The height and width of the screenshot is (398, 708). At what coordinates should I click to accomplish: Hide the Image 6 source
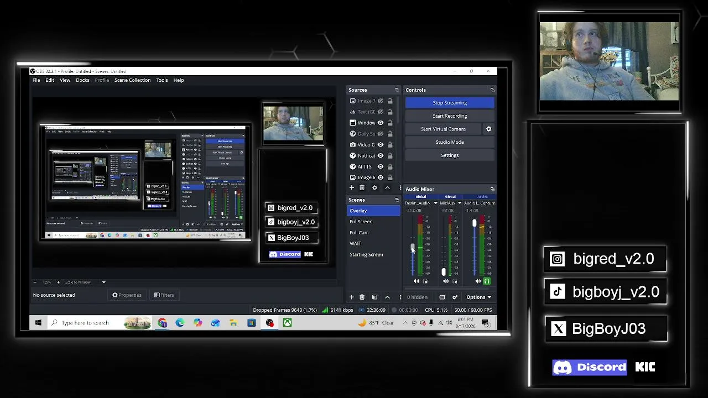coord(381,177)
